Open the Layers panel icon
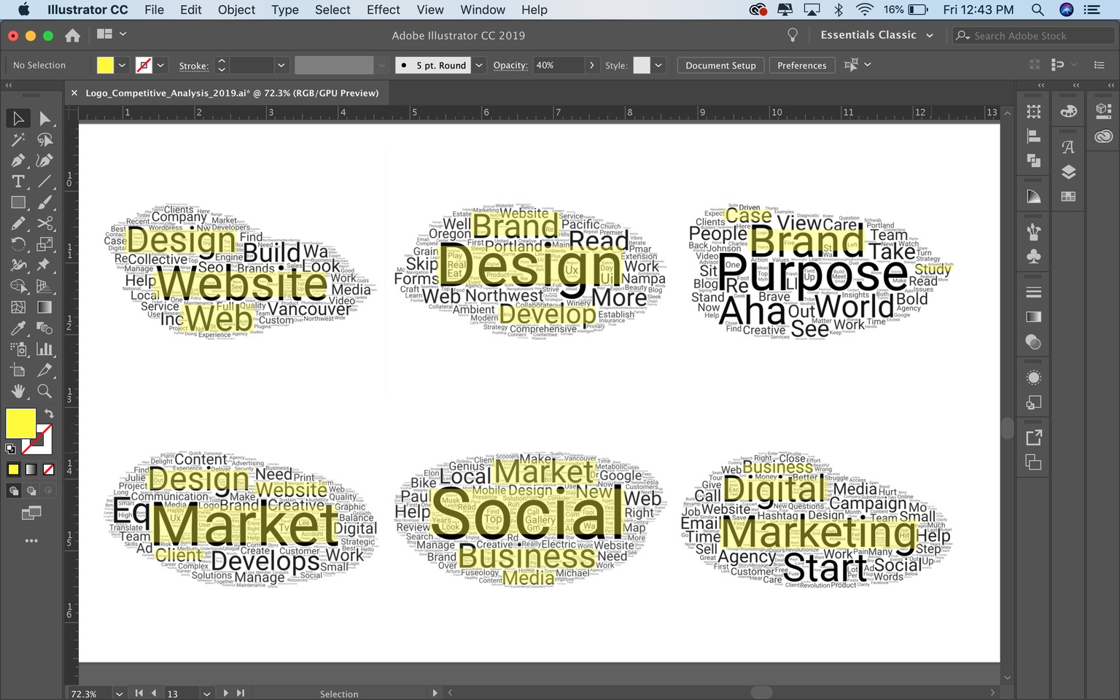The image size is (1120, 700). point(1068,172)
